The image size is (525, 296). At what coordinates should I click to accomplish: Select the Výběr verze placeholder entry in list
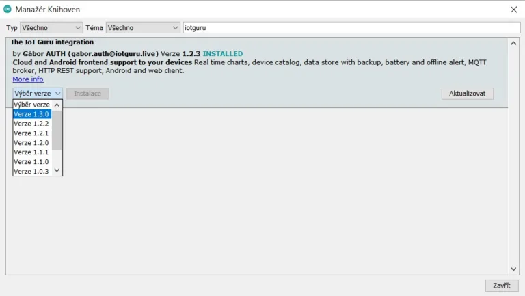pos(32,105)
